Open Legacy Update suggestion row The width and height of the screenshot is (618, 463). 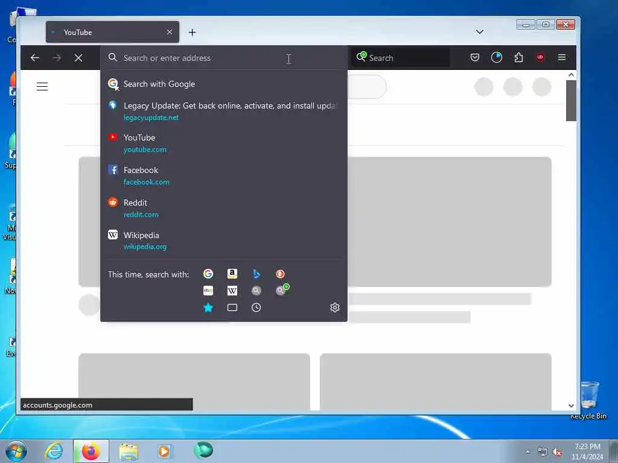[x=224, y=111]
